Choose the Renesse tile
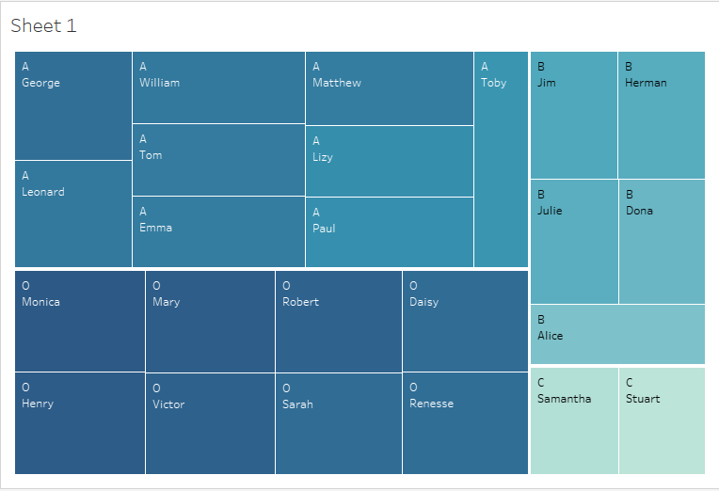 pos(465,423)
